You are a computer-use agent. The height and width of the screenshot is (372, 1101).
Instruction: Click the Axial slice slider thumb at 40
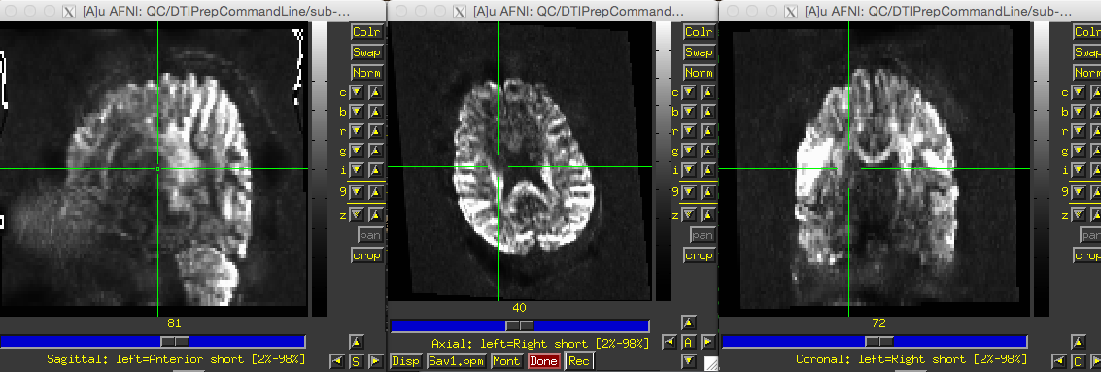[519, 325]
